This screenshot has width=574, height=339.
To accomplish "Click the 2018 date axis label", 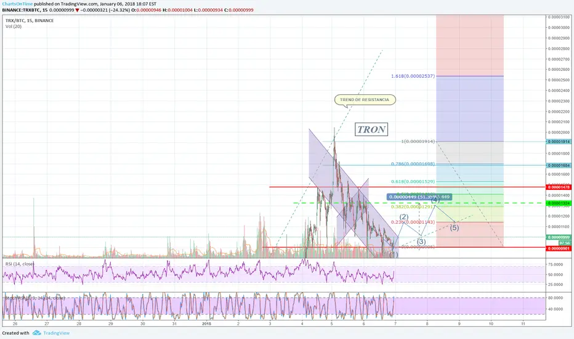I will click(x=206, y=324).
